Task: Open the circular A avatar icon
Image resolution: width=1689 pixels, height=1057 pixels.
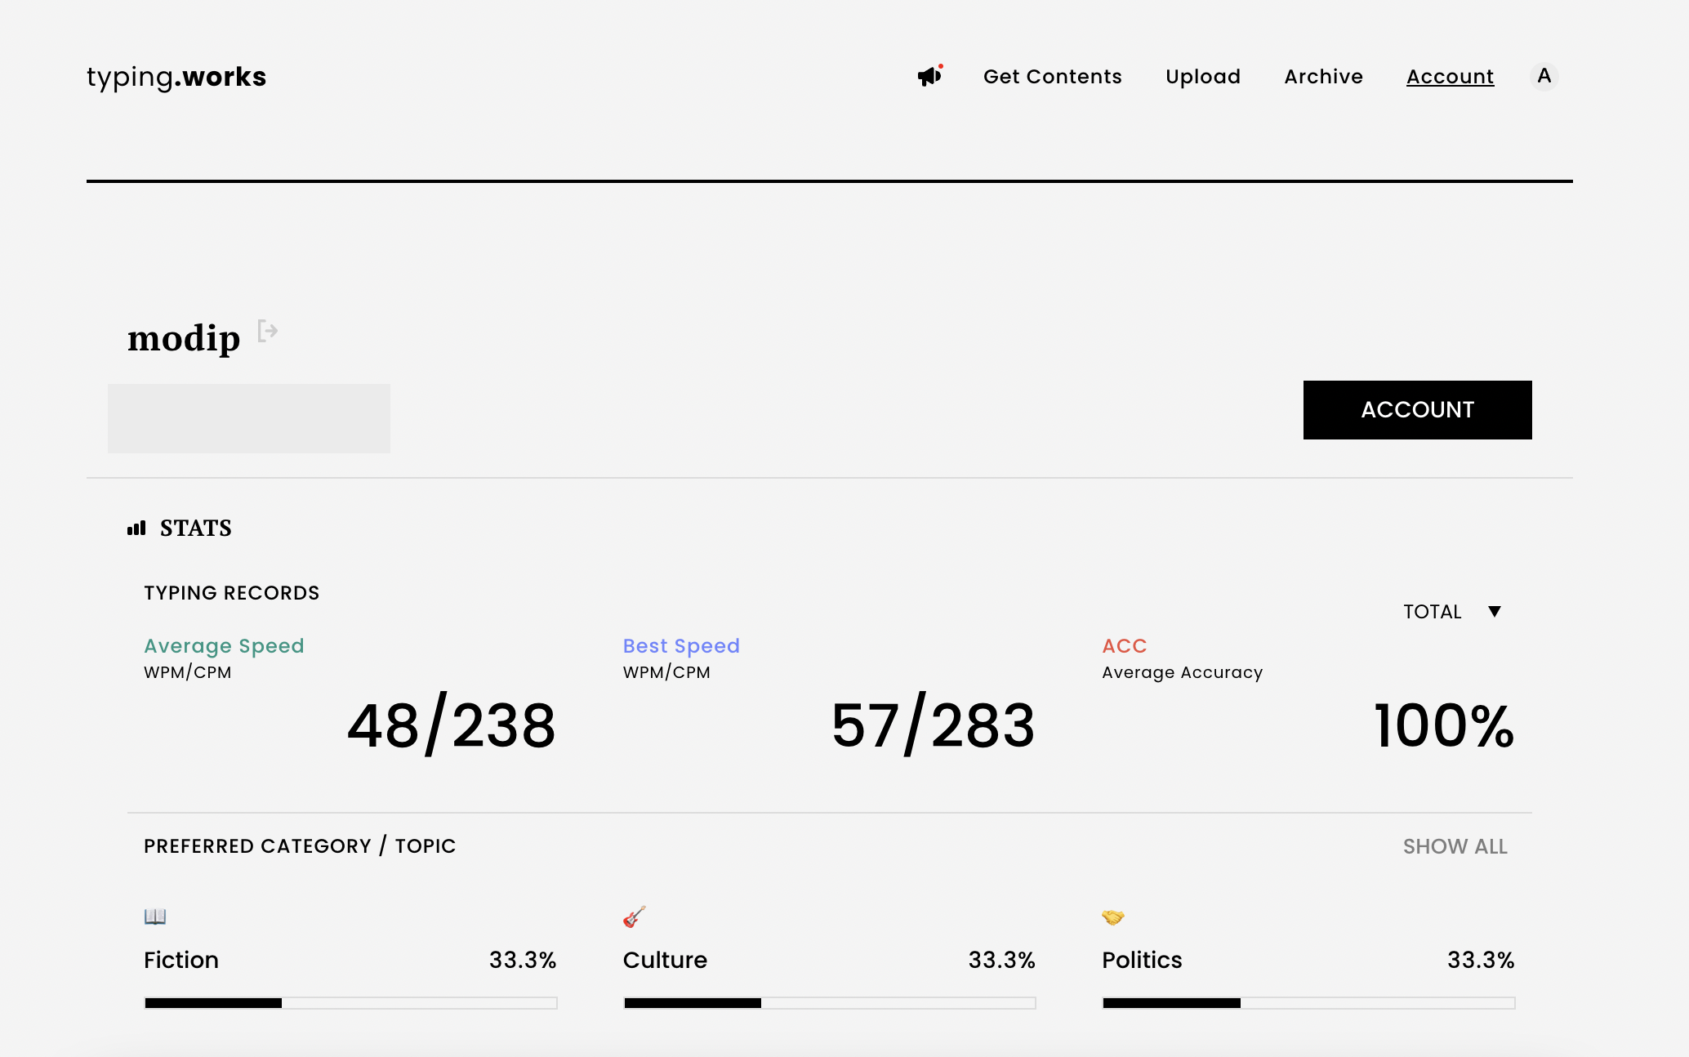Action: click(1544, 76)
